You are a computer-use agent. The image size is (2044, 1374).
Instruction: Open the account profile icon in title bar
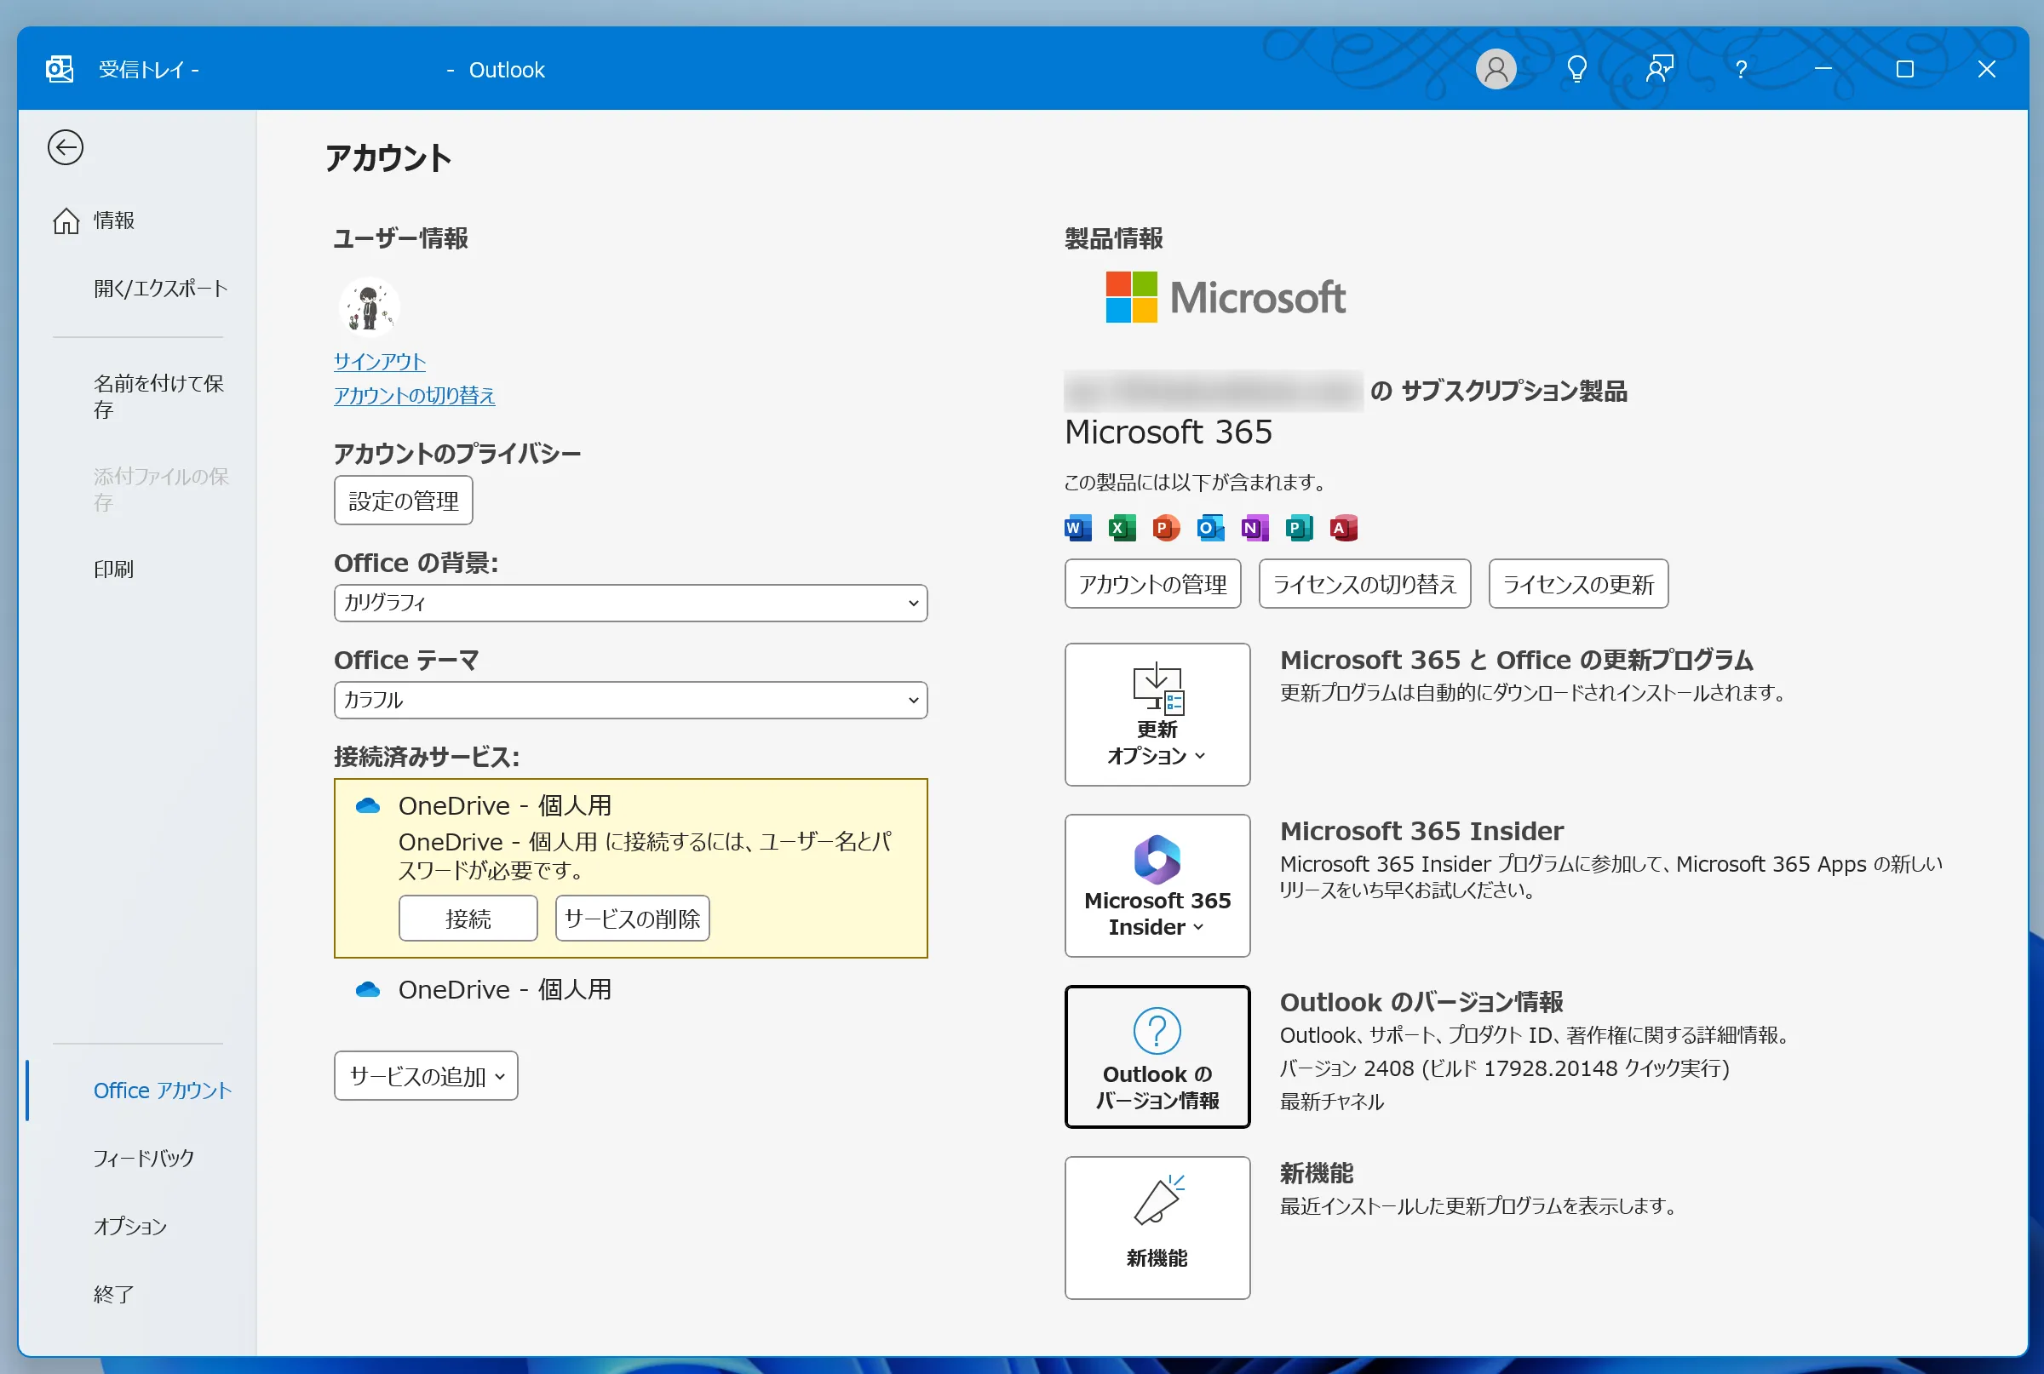click(1496, 69)
